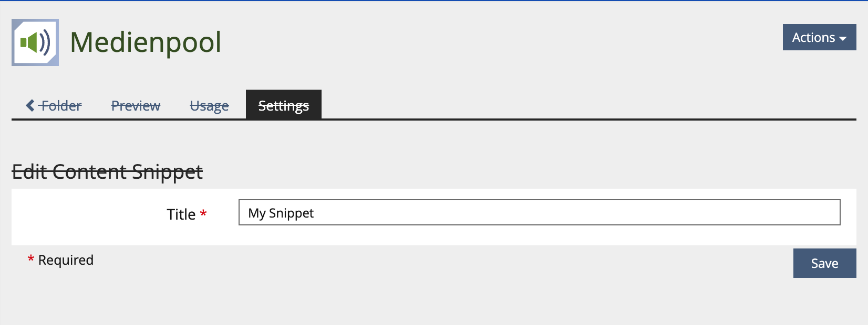Screen dimensions: 868x325
Task: Click the Medienpool speaker icon
Action: point(35,42)
